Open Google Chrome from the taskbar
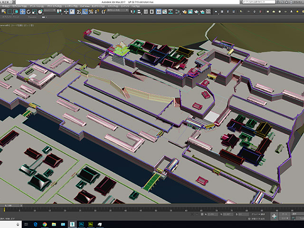This screenshot has height=228, width=304. (44, 223)
